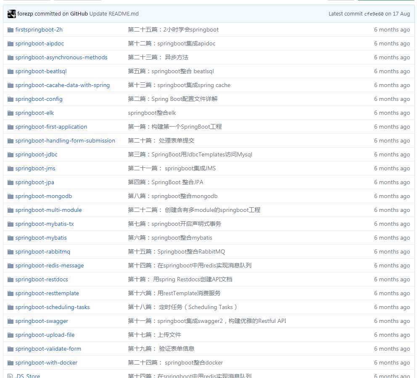Click folder icon beside springboot-swagger
Screen dimensions: 417x378
11,321
